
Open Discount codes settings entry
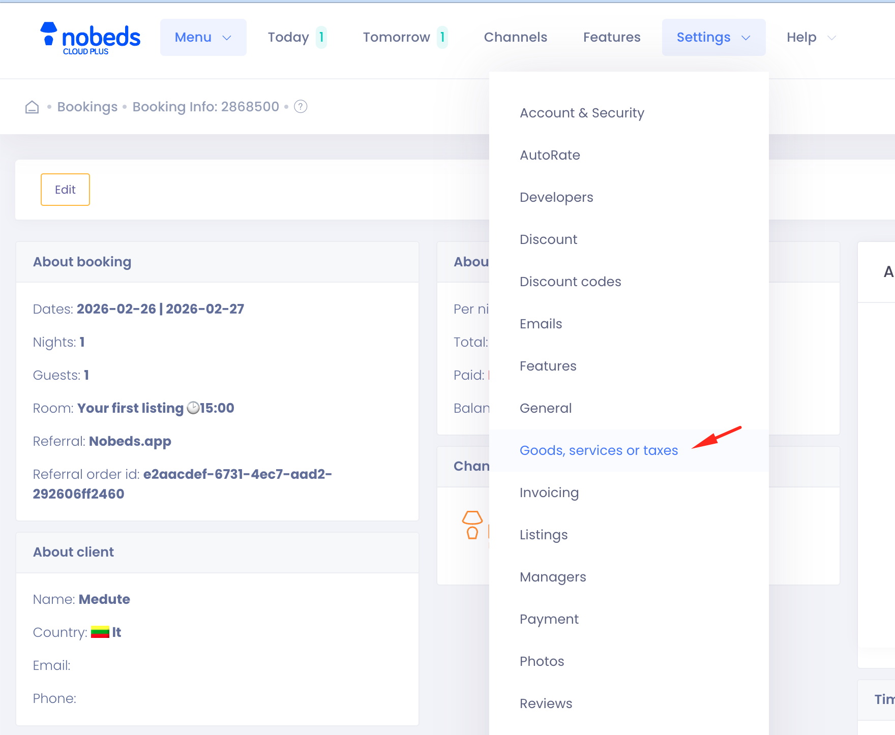coord(570,281)
